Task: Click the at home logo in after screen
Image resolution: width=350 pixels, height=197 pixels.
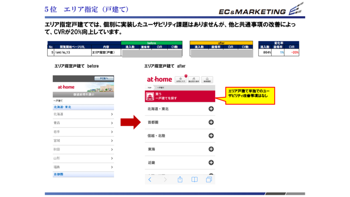Action: [159, 80]
